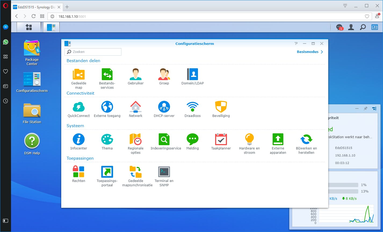The height and width of the screenshot is (232, 383).
Task: Open a new browser tab
Action: [67, 7]
